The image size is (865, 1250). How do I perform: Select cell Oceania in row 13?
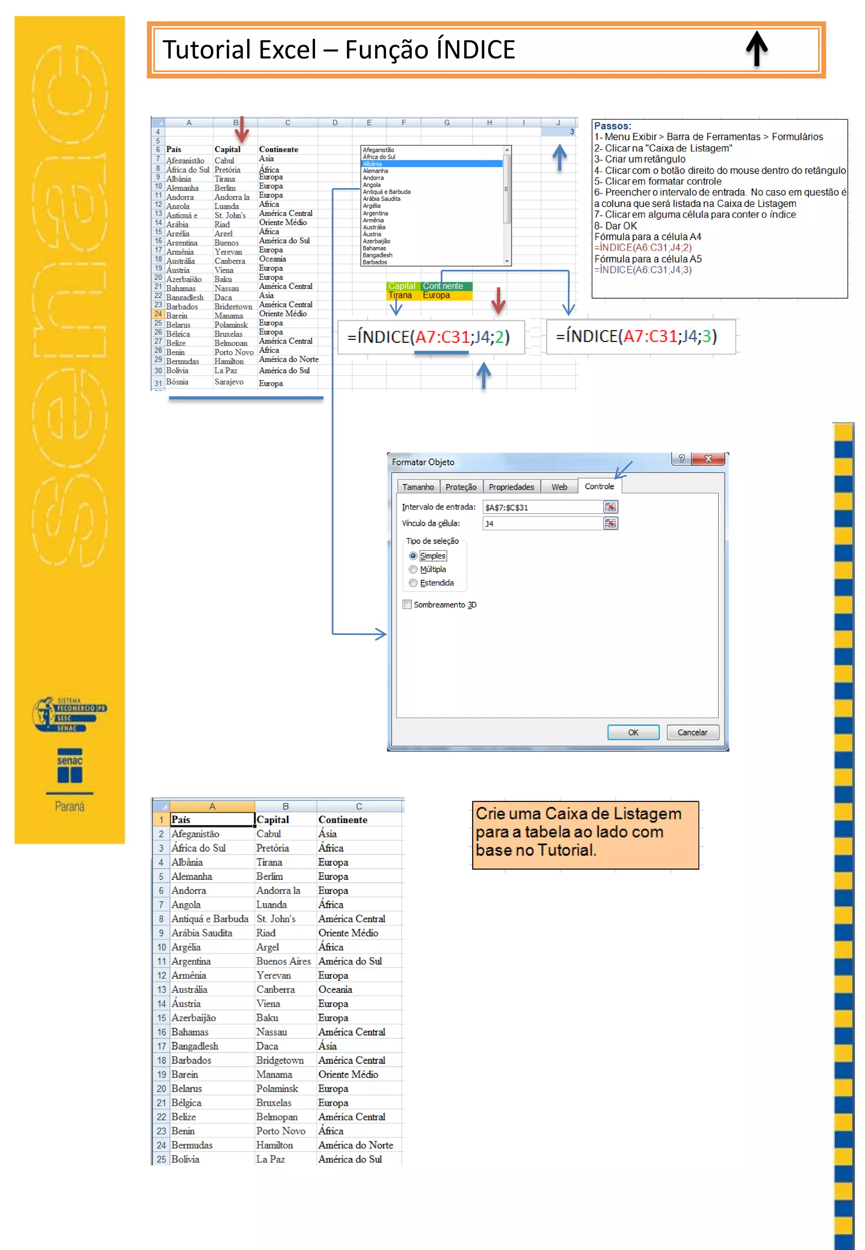tap(359, 989)
